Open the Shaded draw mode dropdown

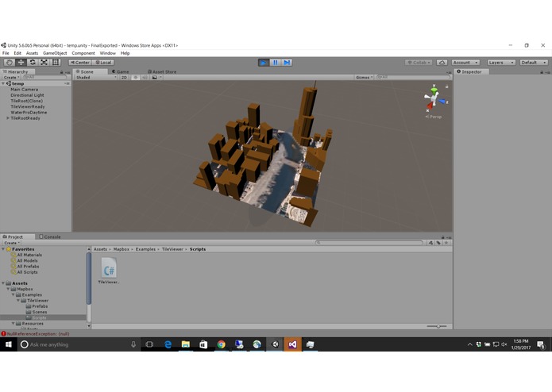pos(96,77)
